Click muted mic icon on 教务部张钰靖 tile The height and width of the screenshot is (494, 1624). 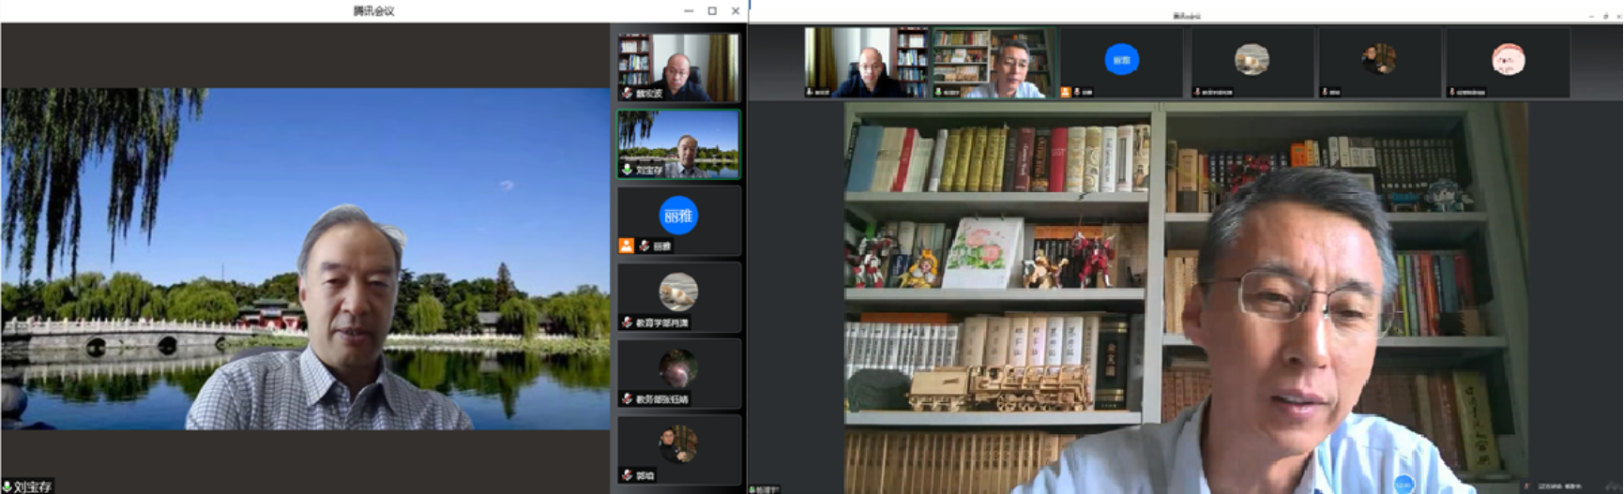[627, 399]
